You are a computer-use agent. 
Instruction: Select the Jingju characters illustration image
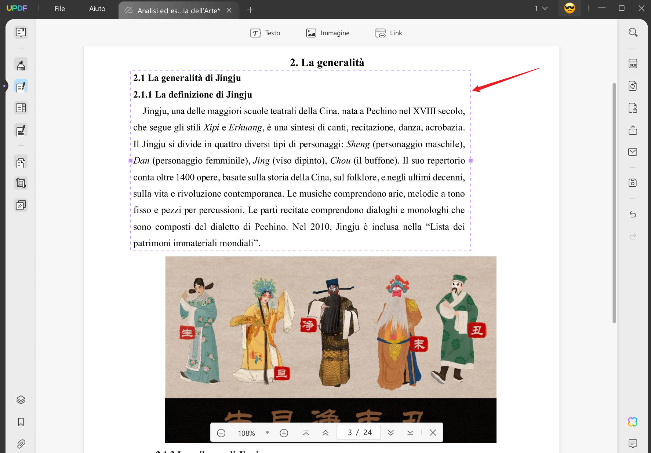pos(331,350)
